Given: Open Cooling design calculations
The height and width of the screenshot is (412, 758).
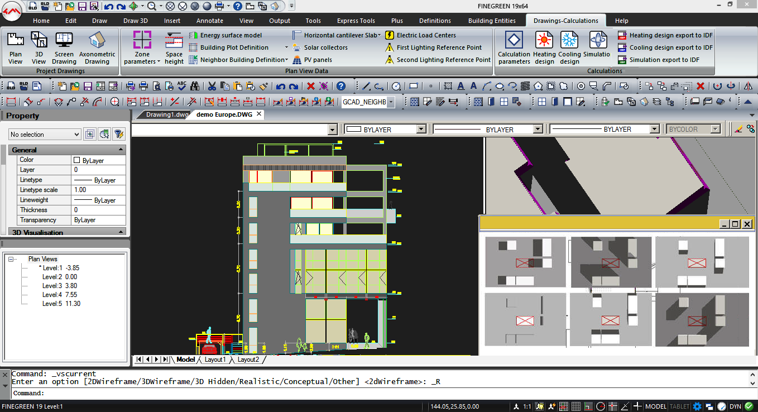Looking at the screenshot, I should (569, 47).
